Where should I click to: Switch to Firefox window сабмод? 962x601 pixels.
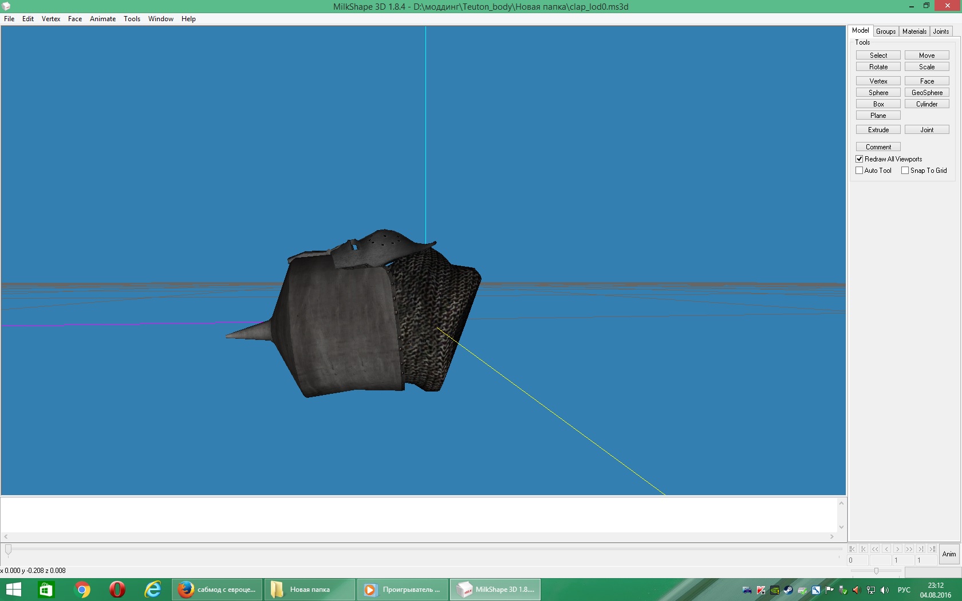[217, 590]
